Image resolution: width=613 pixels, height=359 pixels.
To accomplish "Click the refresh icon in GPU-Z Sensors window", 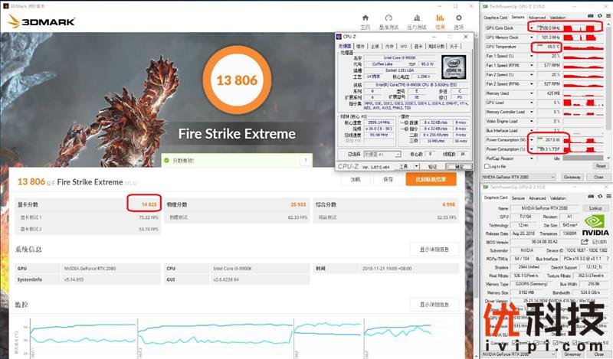I will tap(600, 16).
